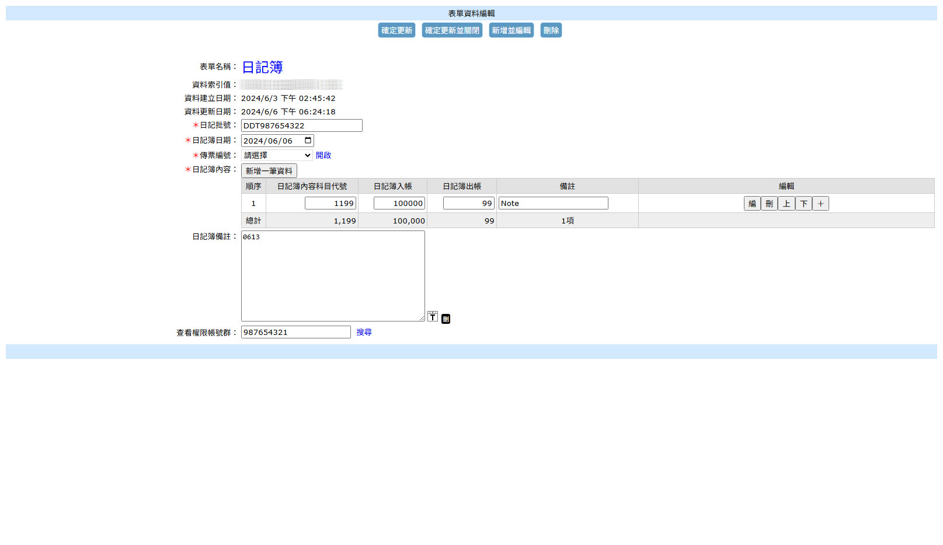This screenshot has width=943, height=545.
Task: Click the 查看權限帳號群 field with 987654321
Action: pyautogui.click(x=296, y=332)
